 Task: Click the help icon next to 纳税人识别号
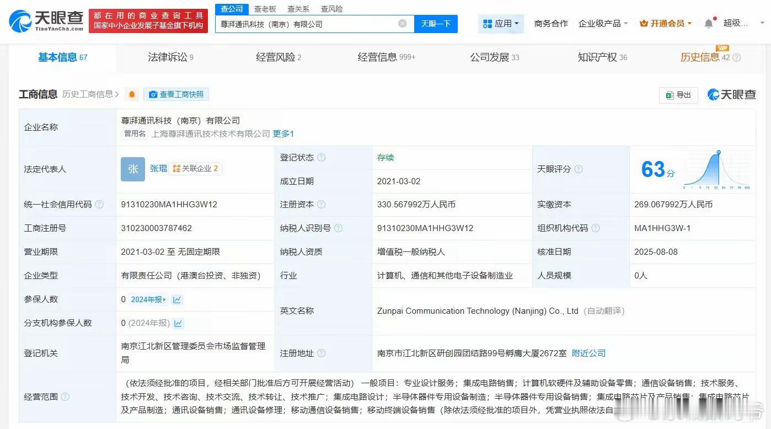pyautogui.click(x=338, y=228)
